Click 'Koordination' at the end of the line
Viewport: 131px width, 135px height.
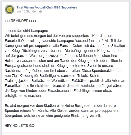point(102,36)
